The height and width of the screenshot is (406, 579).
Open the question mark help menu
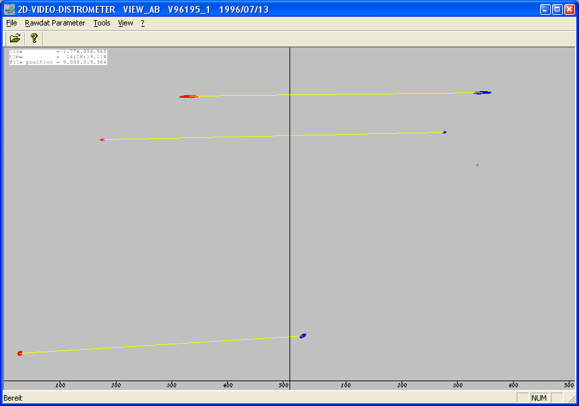(x=143, y=23)
